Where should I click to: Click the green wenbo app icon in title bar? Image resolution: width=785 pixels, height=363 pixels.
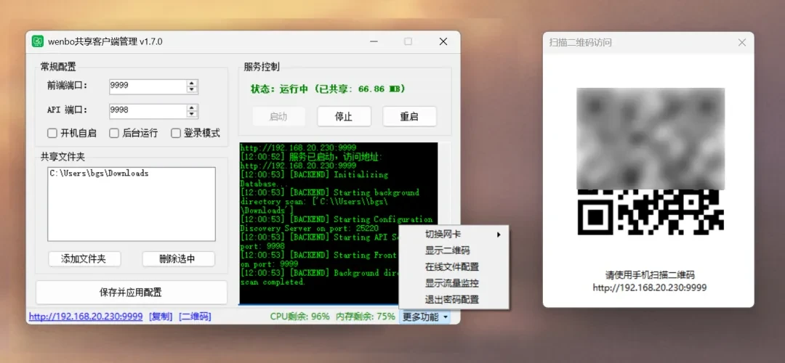(x=38, y=41)
